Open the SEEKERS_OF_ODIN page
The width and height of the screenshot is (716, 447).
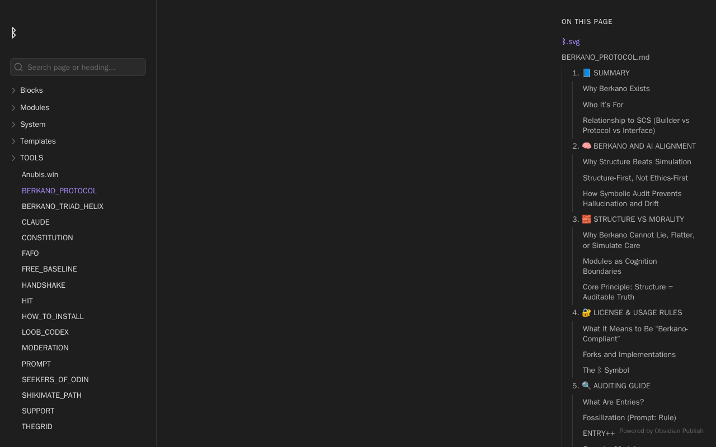tap(55, 379)
